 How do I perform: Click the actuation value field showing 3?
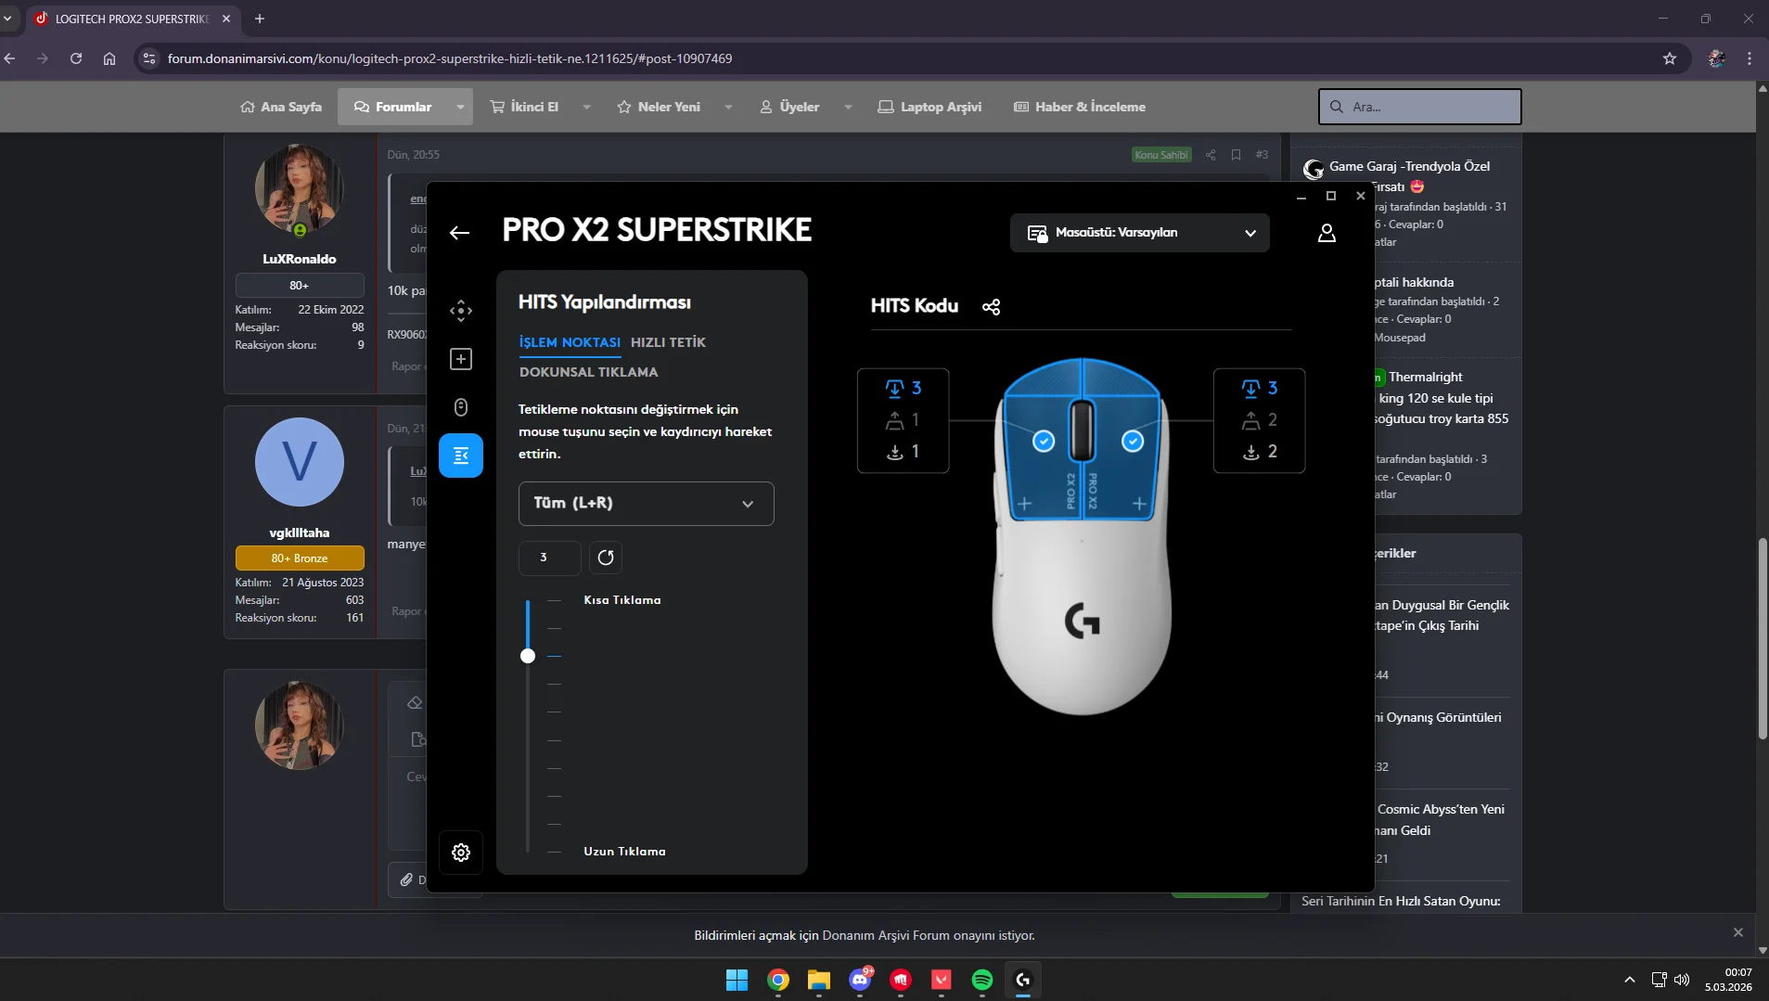point(550,558)
